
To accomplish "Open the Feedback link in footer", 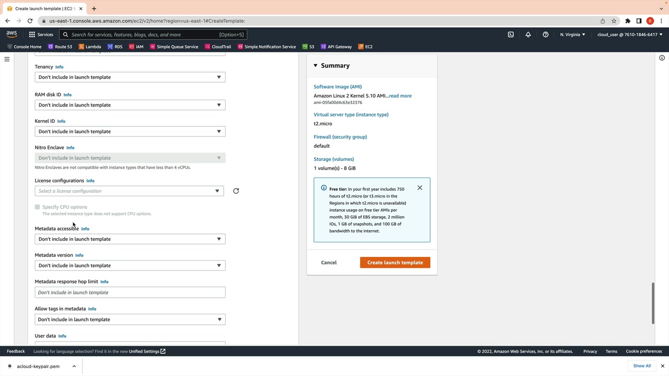I will [16, 351].
